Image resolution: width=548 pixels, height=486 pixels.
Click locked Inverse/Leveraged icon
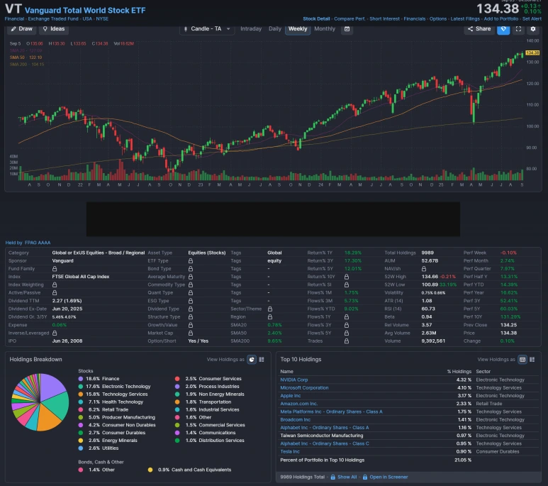coord(55,333)
